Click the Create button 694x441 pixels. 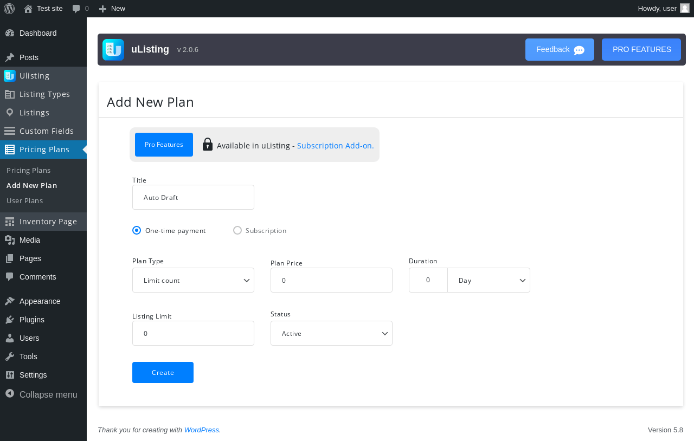coord(163,372)
